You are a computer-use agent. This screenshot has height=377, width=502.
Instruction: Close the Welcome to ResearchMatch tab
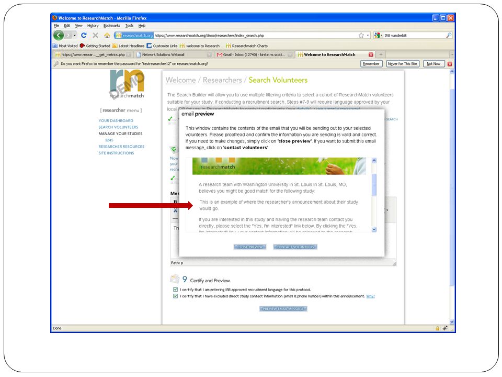pyautogui.click(x=371, y=55)
